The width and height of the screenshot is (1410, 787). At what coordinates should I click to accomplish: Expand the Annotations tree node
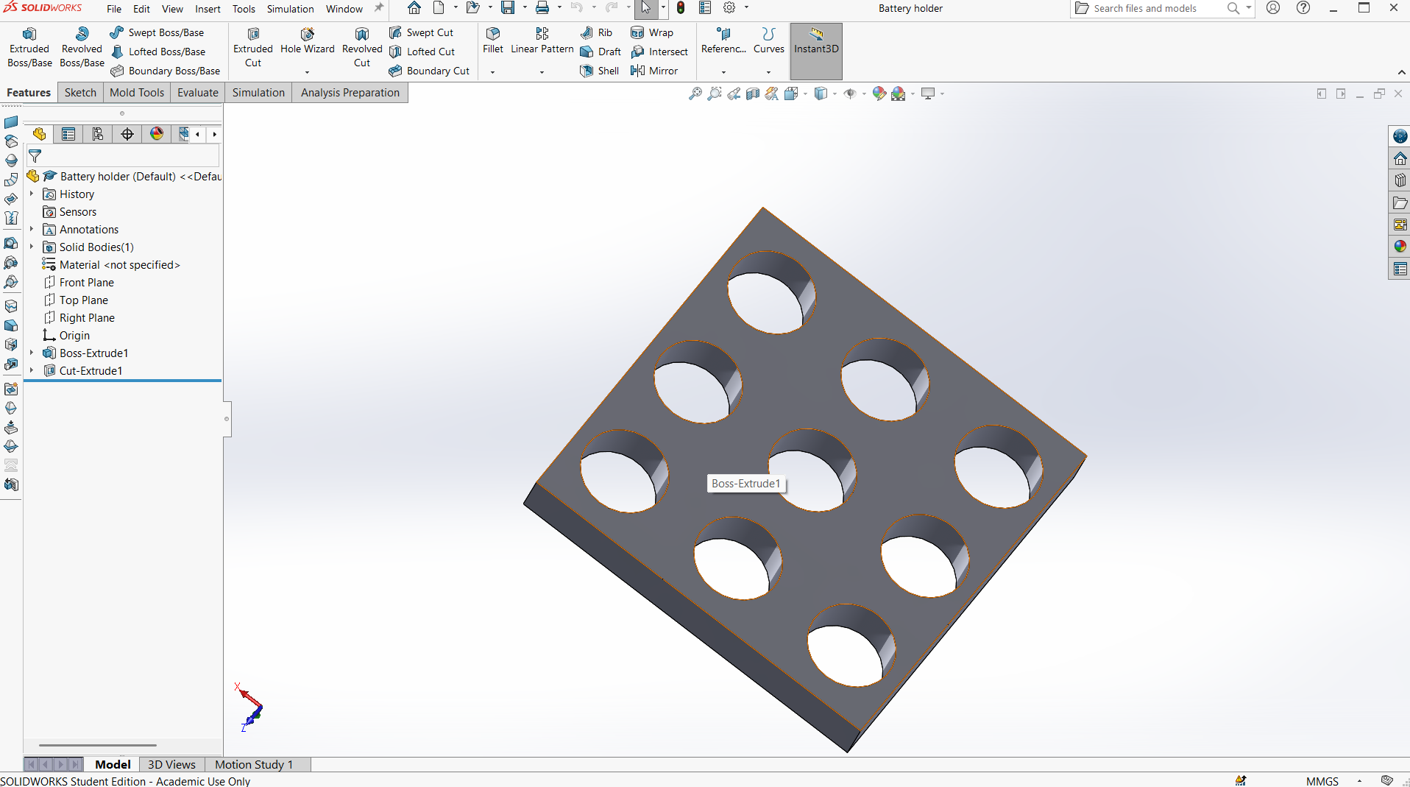coord(32,230)
